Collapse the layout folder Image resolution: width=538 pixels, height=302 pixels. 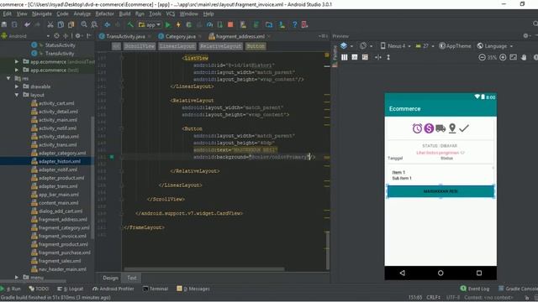17,95
